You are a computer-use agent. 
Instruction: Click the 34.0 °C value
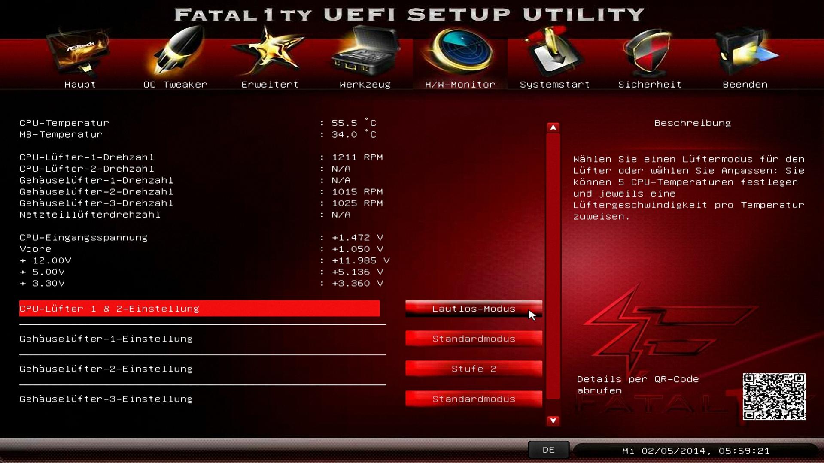(354, 134)
